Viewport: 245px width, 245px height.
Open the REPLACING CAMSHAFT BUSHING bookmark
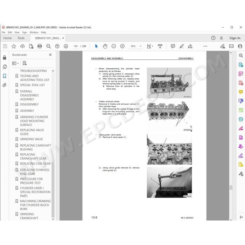click(35, 147)
